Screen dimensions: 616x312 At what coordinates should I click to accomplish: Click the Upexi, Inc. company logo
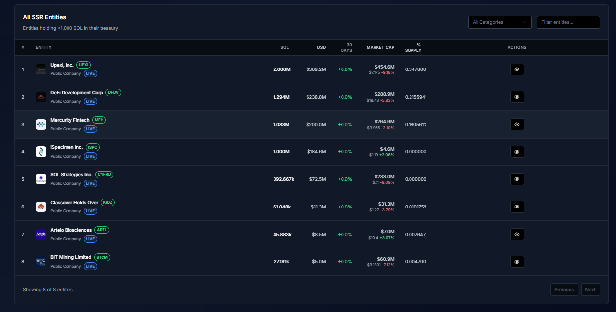point(41,69)
